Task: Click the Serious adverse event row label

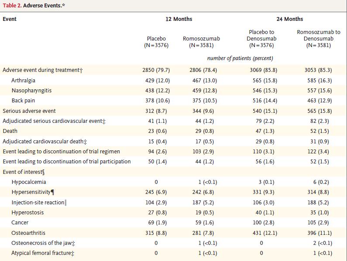Action: point(28,111)
